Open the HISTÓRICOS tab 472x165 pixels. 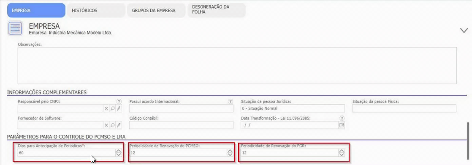coord(96,10)
